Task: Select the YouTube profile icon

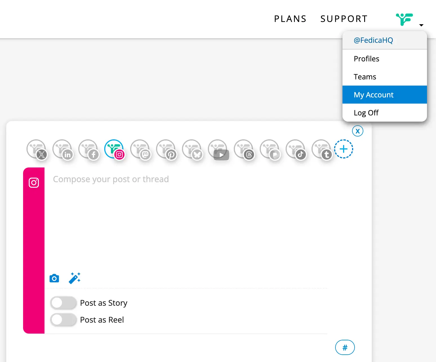Action: point(218,149)
